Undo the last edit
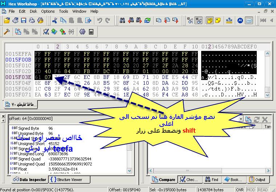Viewport: 276px width, 192px height. click(100, 20)
